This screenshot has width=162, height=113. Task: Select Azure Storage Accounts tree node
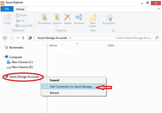pyautogui.click(x=24, y=77)
